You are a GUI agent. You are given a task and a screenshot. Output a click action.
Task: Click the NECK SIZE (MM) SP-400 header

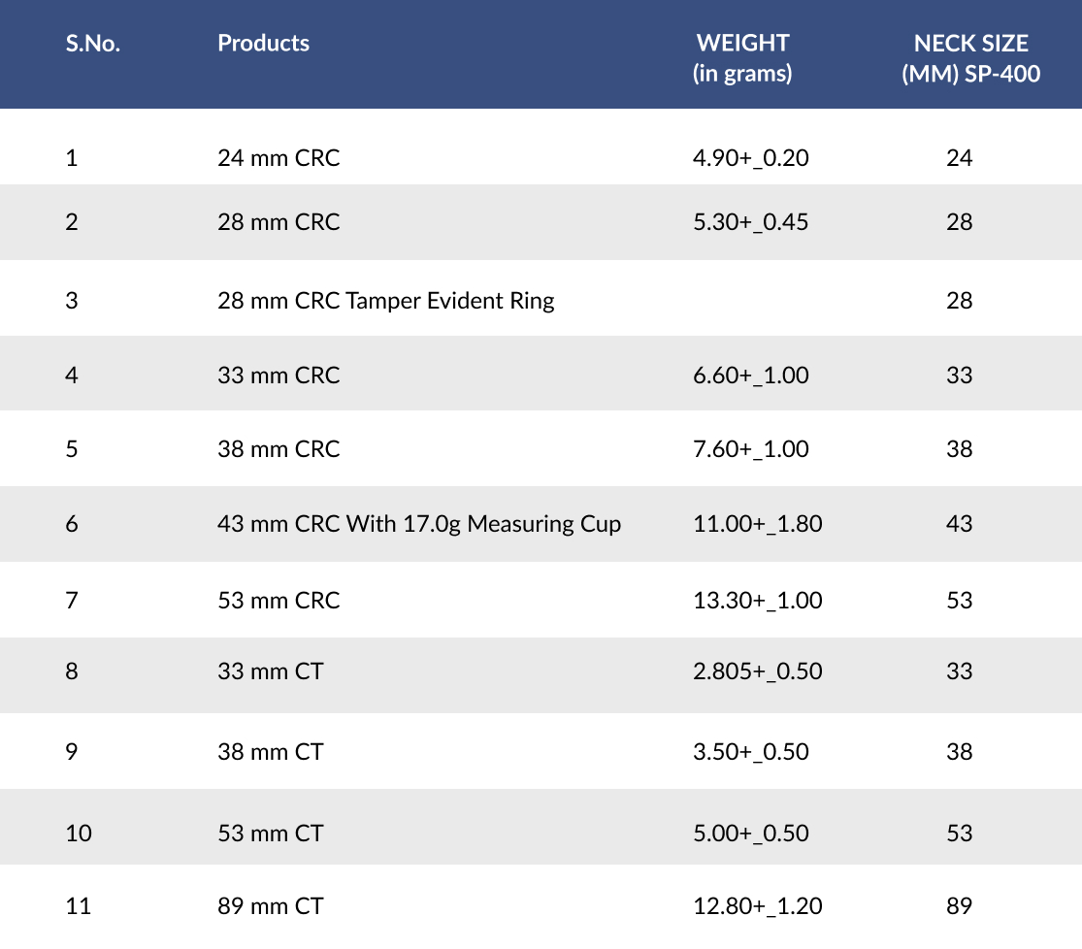point(971,58)
